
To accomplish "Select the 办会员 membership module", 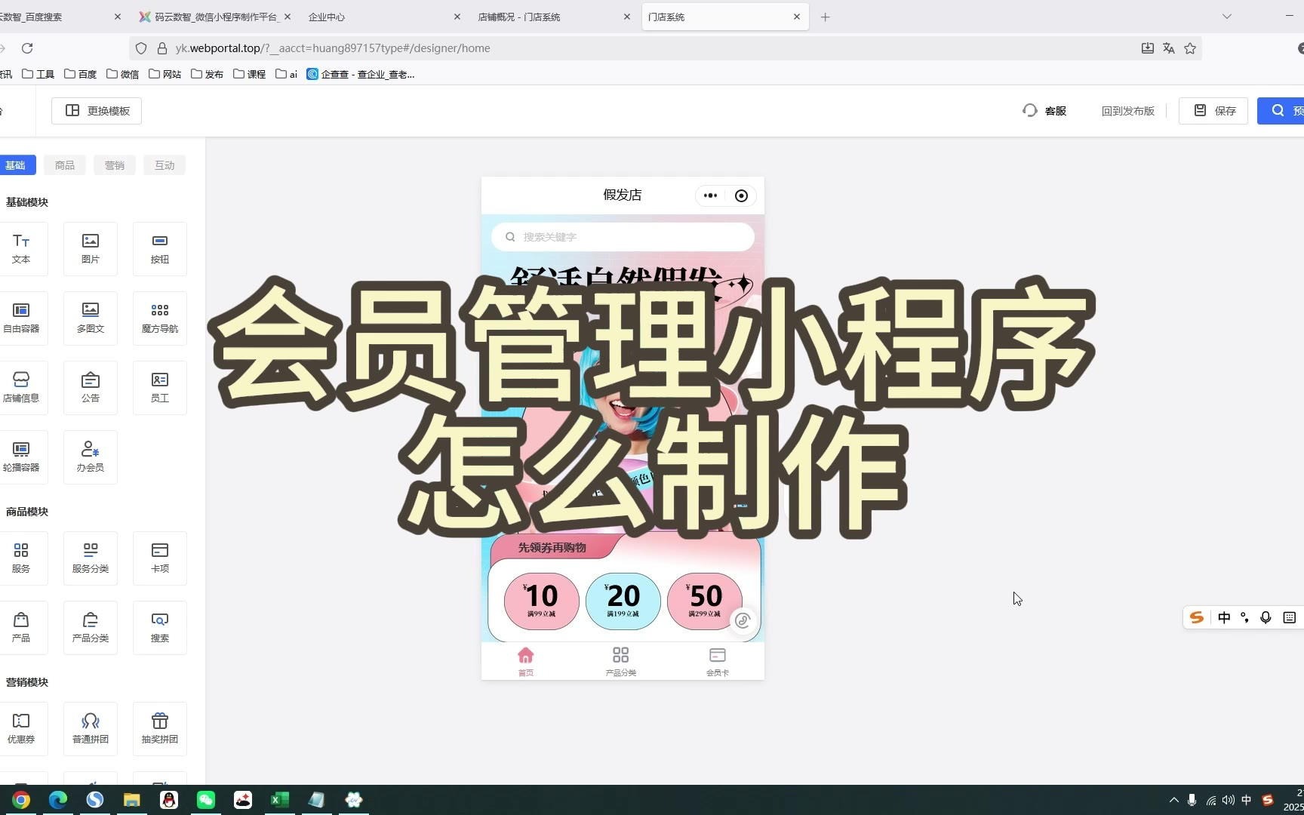I will tap(91, 457).
